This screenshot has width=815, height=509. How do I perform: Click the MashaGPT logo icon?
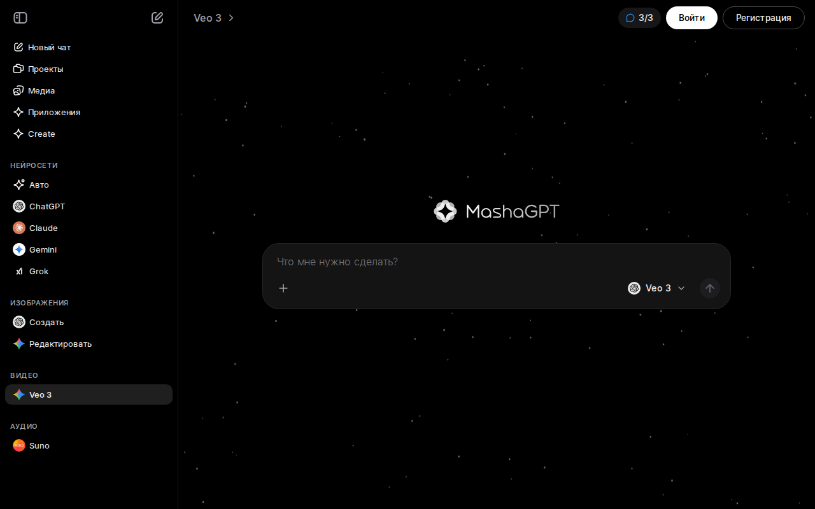pos(445,211)
